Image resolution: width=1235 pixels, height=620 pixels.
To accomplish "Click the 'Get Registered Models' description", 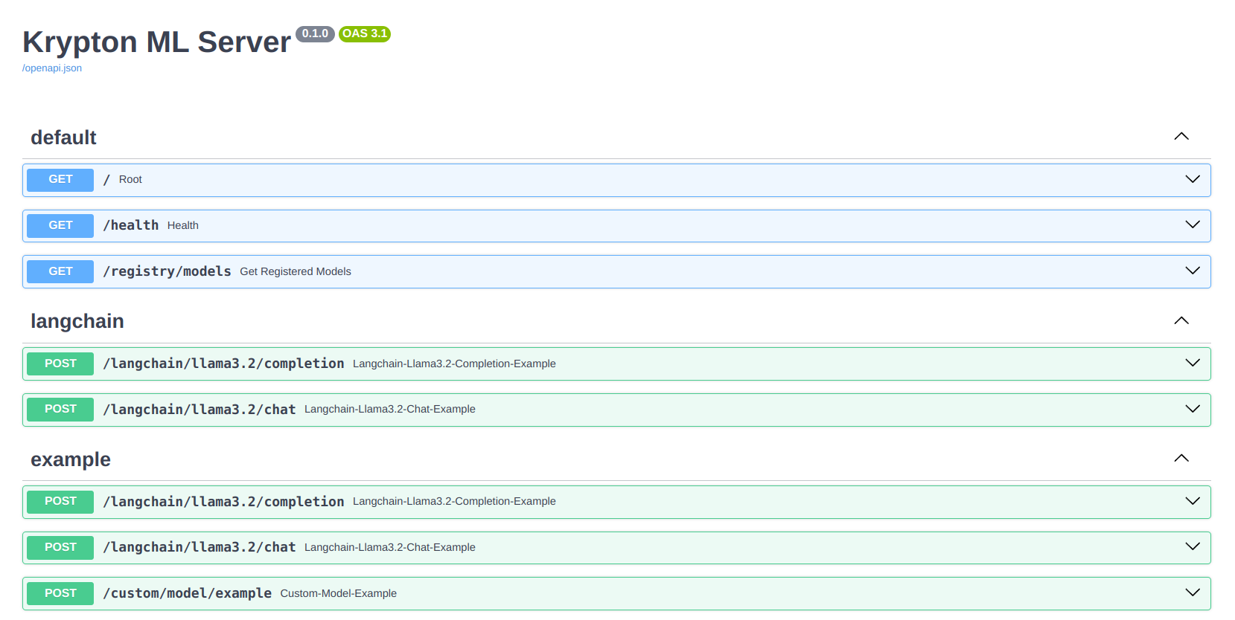I will [x=296, y=272].
